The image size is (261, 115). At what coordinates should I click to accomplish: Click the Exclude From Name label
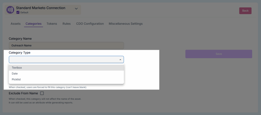click(x=23, y=93)
